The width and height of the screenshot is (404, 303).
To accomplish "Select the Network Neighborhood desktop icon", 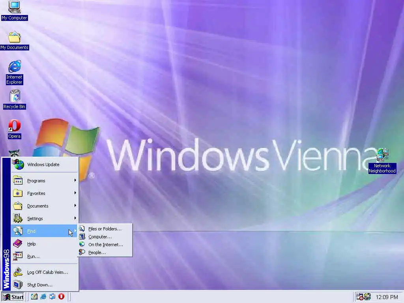I will (x=382, y=161).
